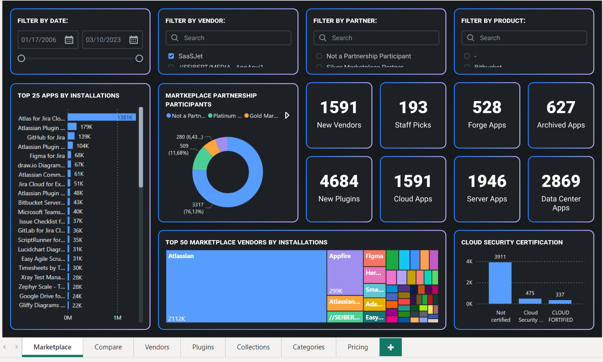Click the GitHub for Jira bar label
Screen dimensions: 603x362
point(46,137)
